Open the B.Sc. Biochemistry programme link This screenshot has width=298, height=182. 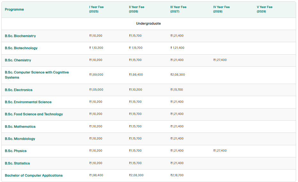click(x=20, y=36)
